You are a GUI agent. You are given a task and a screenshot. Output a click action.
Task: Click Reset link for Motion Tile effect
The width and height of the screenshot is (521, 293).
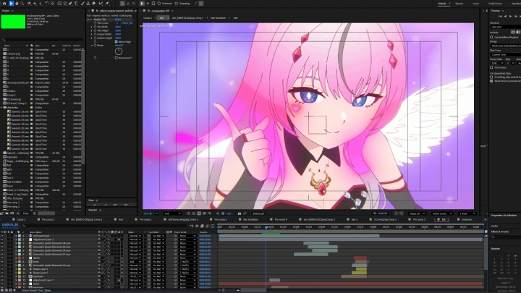coord(118,20)
